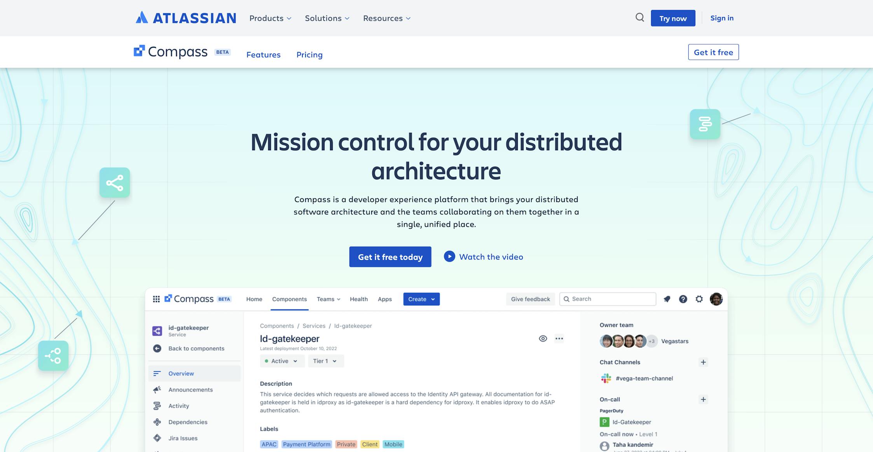This screenshot has height=452, width=873.
Task: Click the Taha kandemir on-call name
Action: pyautogui.click(x=633, y=445)
